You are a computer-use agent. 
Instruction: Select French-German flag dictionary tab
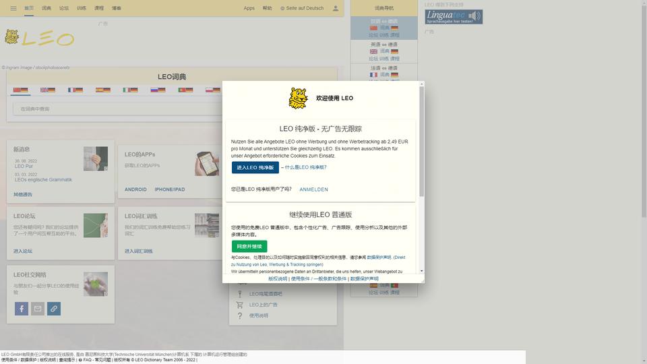point(75,90)
